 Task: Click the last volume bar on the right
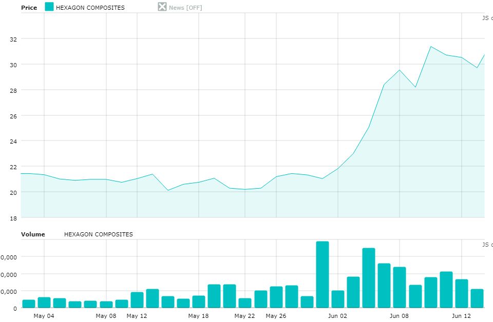(x=477, y=298)
